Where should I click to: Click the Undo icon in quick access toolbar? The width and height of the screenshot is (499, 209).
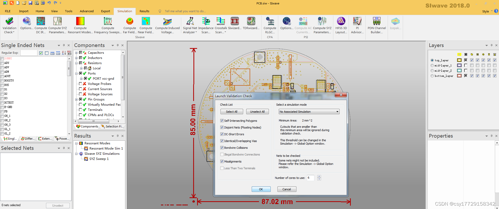(x=49, y=3)
